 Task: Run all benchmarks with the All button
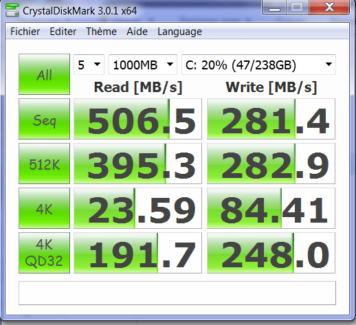[44, 74]
